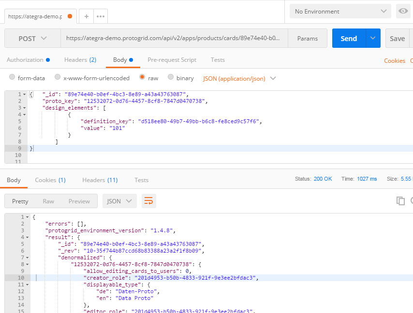
Task: Click the 1027 ms time value
Action: 367,179
